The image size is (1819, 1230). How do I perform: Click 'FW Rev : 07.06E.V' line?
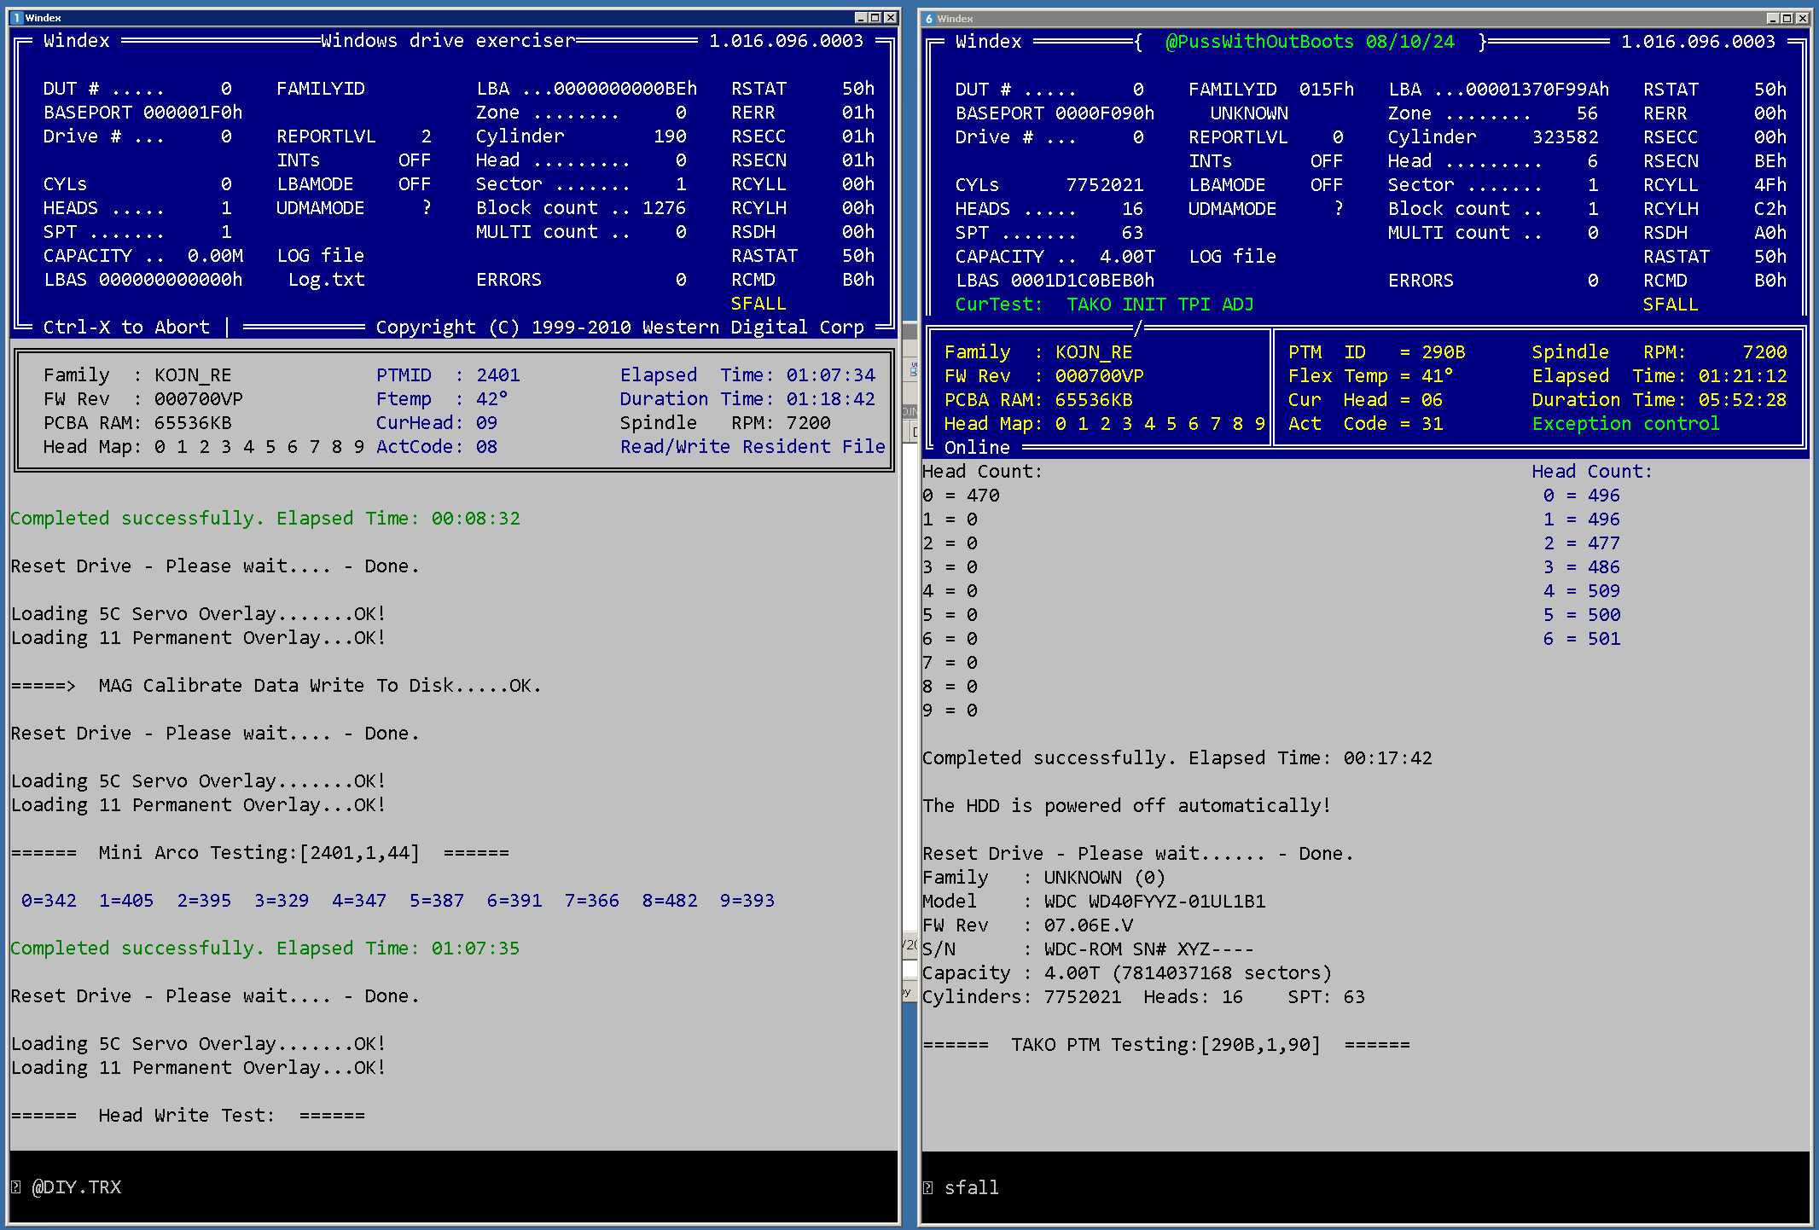click(1027, 925)
